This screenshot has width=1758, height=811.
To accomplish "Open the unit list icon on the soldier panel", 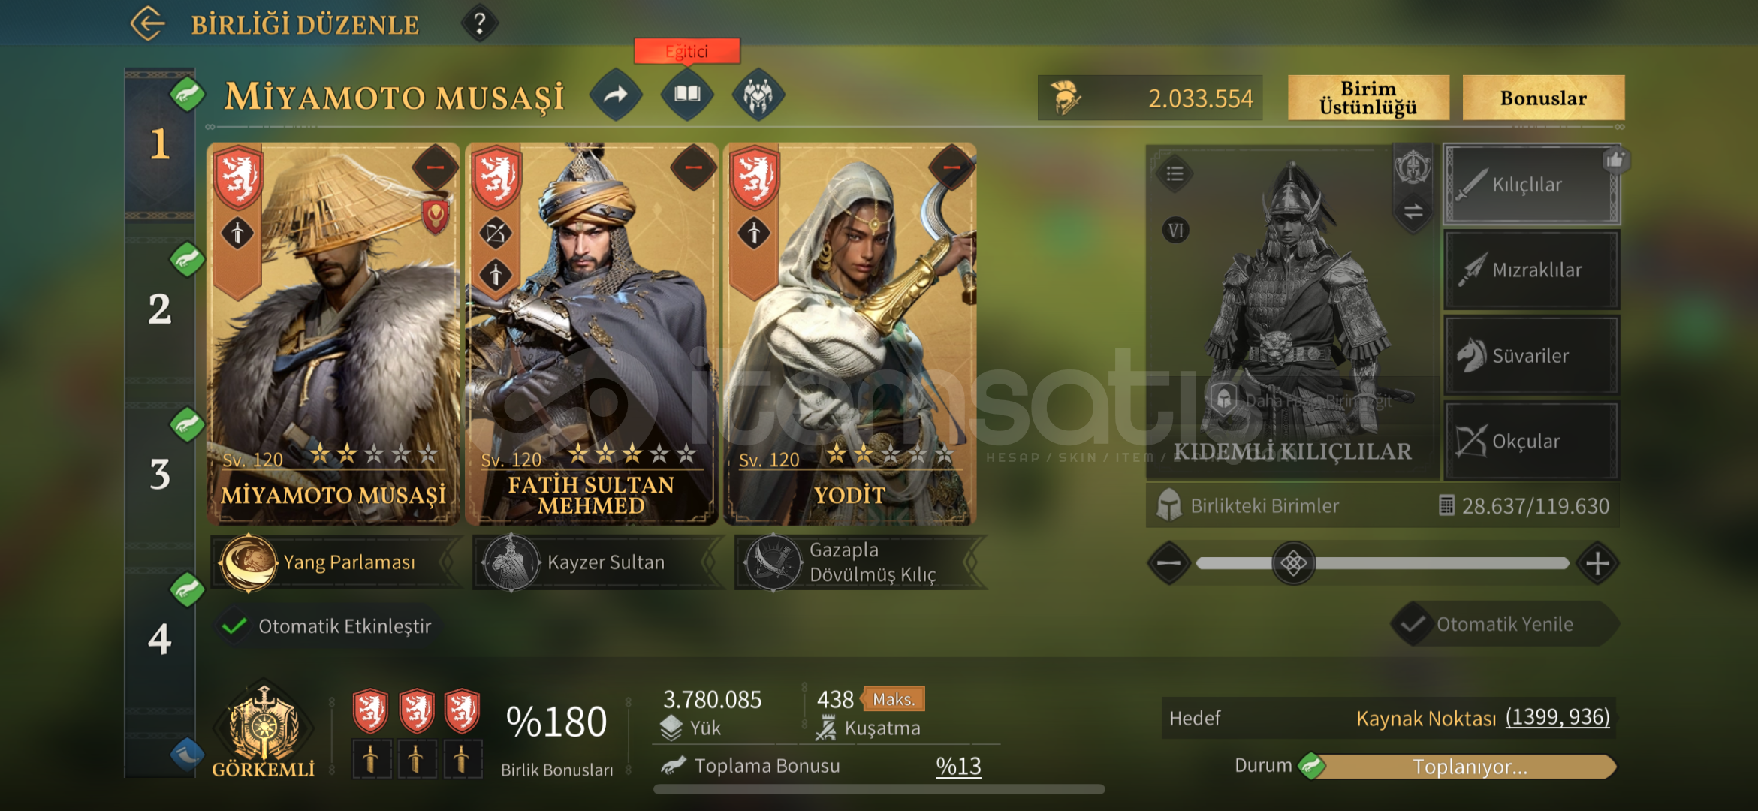I will 1175,173.
